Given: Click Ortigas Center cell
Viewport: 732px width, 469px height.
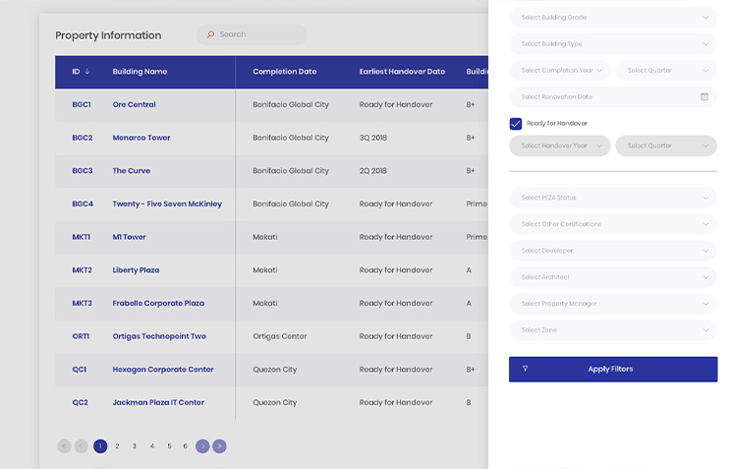Looking at the screenshot, I should (280, 336).
